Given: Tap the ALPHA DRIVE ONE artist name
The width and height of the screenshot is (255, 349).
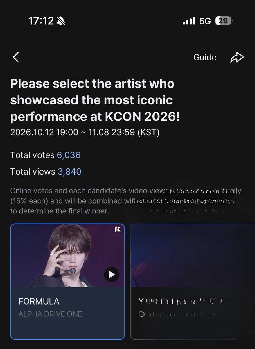Looking at the screenshot, I should pos(50,314).
